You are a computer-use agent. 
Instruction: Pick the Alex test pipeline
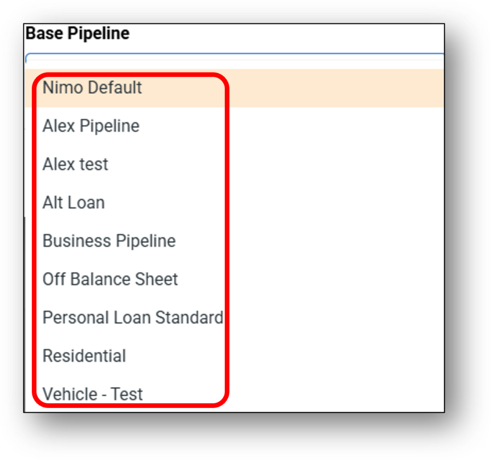coord(75,164)
